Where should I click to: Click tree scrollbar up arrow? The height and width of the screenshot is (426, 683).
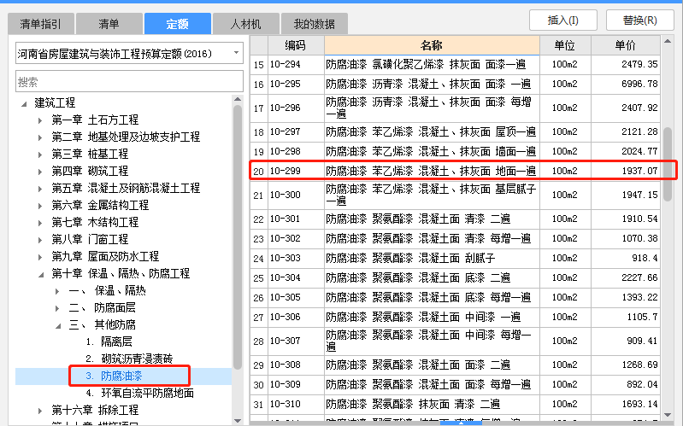[x=238, y=99]
